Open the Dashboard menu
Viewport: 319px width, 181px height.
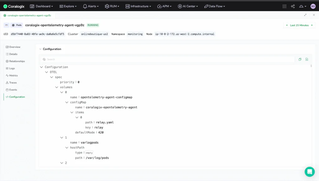point(41,6)
